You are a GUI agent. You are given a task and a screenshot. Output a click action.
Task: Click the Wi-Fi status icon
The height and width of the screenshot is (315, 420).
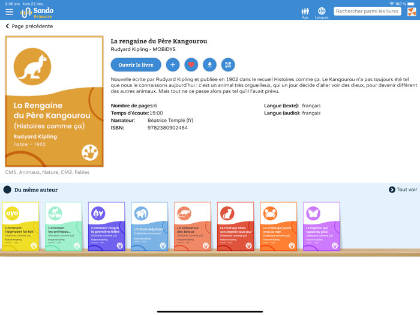[x=392, y=4]
